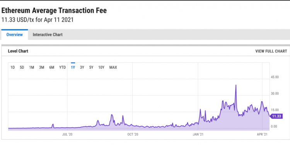Click the JUL '20 axis label

pyautogui.click(x=67, y=134)
